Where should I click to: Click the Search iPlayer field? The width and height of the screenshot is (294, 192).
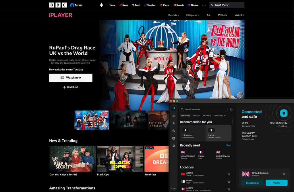(x=227, y=5)
